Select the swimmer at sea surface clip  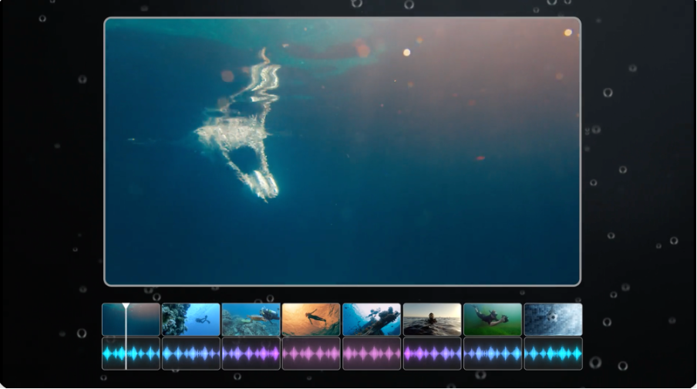click(432, 319)
